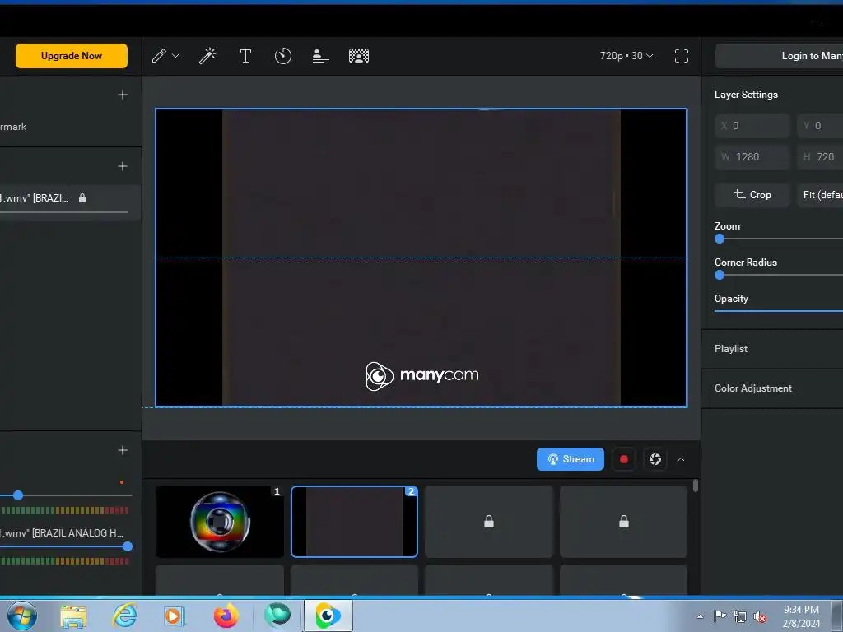Click the Upgrade Now button

tap(72, 56)
